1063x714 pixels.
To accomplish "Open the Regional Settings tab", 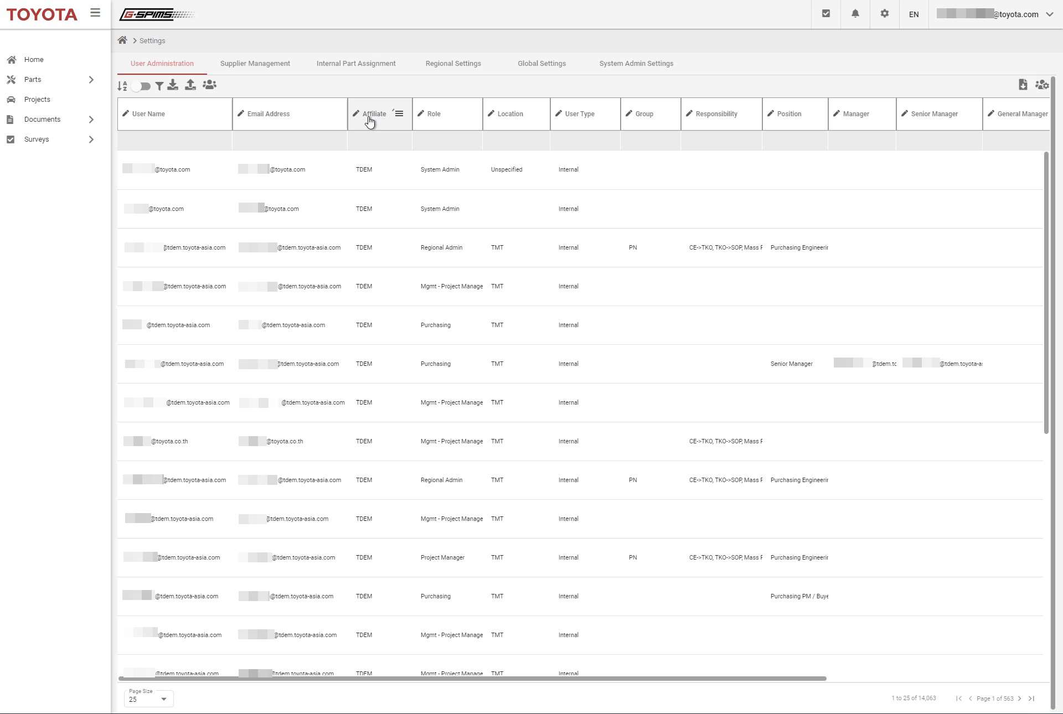I will click(x=453, y=64).
